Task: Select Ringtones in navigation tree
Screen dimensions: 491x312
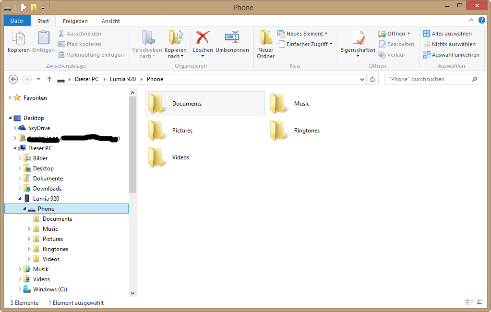Action: point(55,249)
